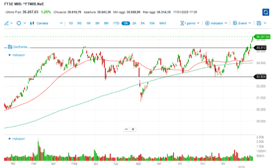Click the 32.824 support line label
Image resolution: width=272 pixels, height=168 pixels.
[x=260, y=77]
